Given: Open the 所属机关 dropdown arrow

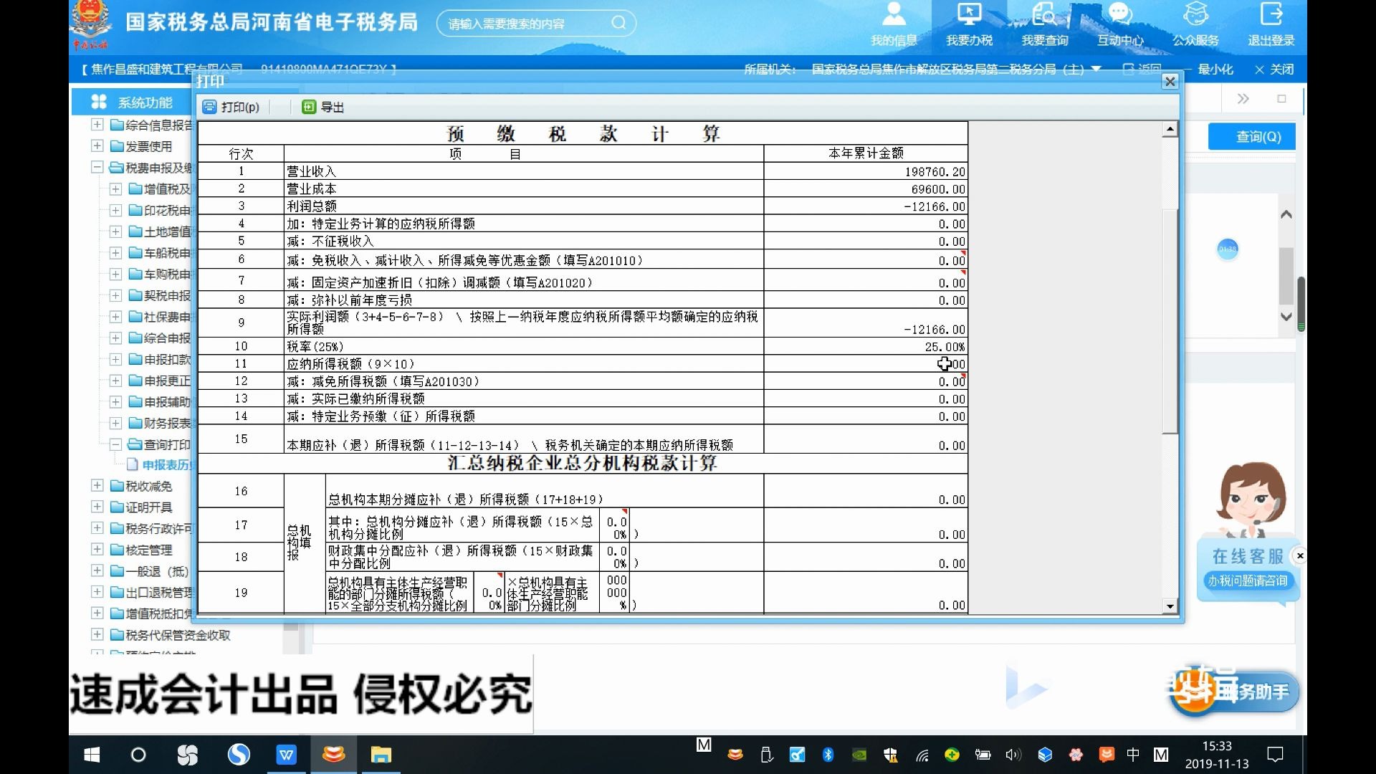Looking at the screenshot, I should pyautogui.click(x=1096, y=70).
